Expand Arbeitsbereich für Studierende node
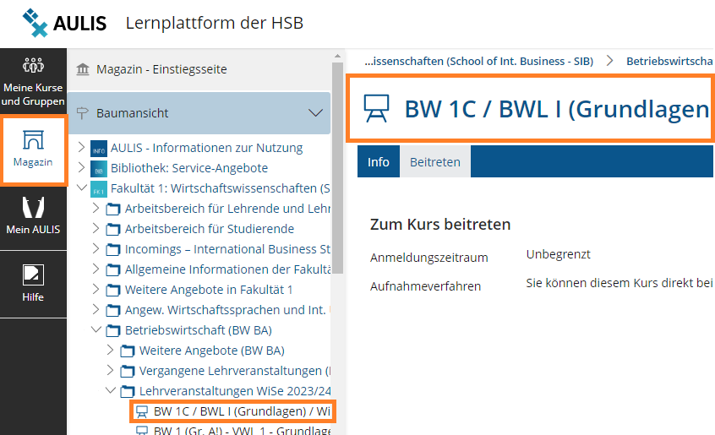The image size is (715, 435). 96,228
